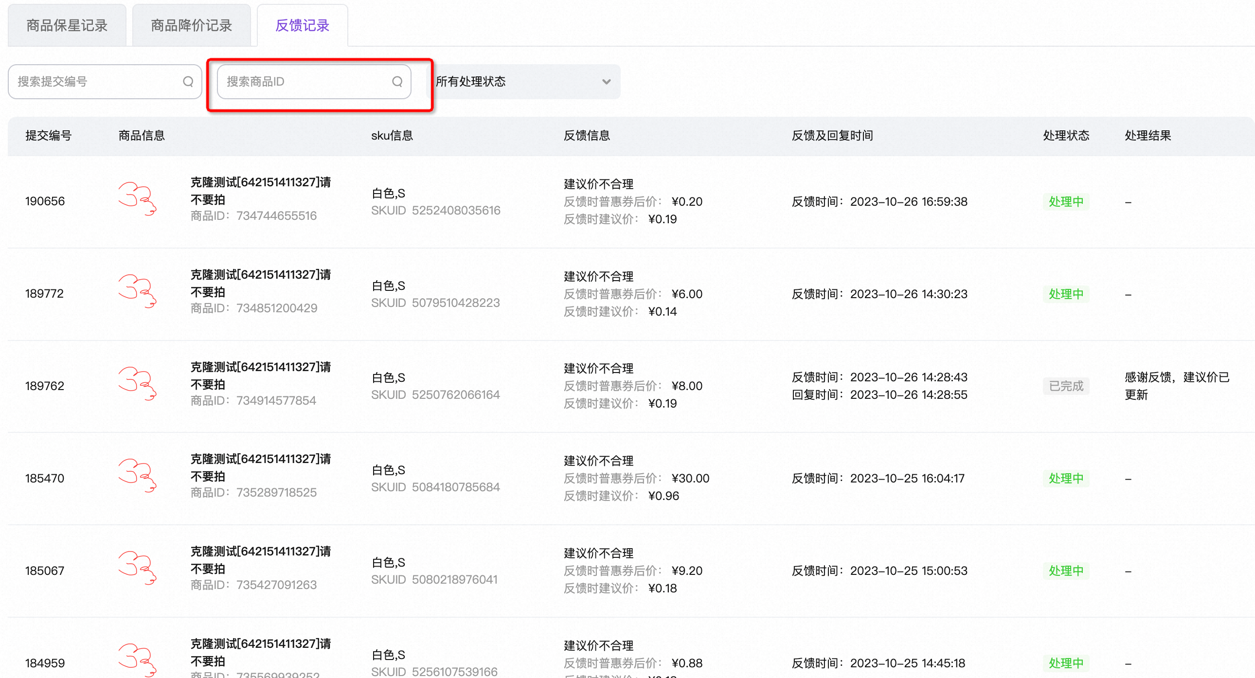This screenshot has height=678, width=1255.
Task: Click submission number 189772
Action: tap(44, 294)
